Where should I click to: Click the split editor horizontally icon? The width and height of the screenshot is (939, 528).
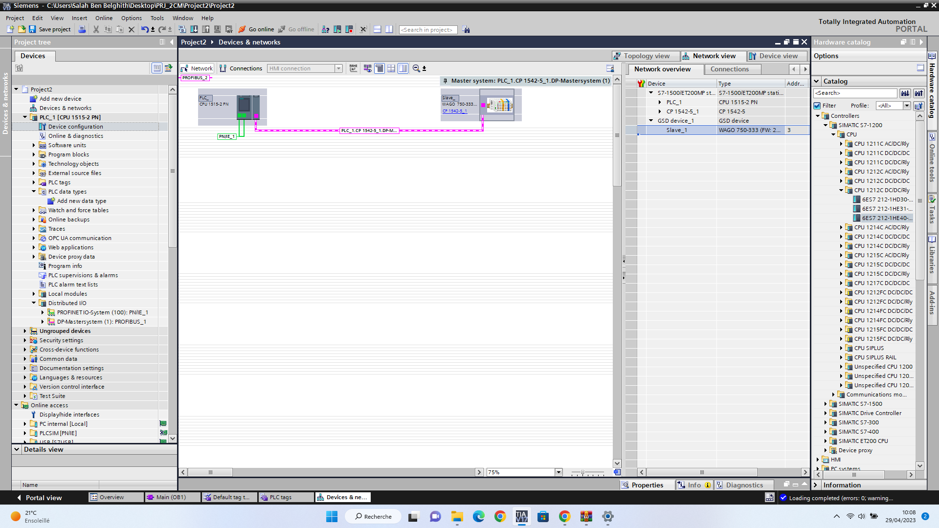point(377,29)
